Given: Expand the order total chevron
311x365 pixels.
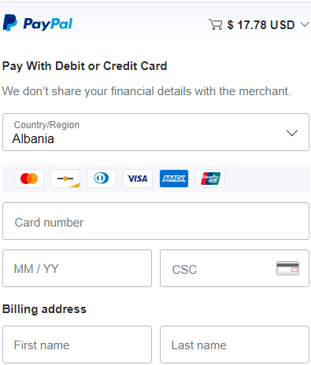Looking at the screenshot, I should click(305, 24).
